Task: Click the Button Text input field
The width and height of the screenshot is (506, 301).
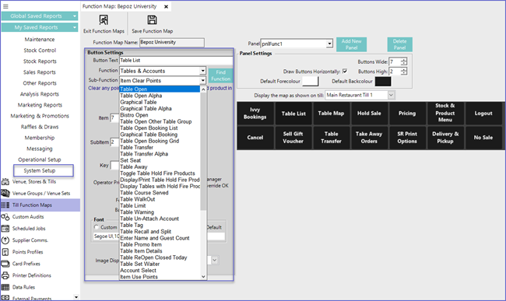Action: click(x=176, y=60)
